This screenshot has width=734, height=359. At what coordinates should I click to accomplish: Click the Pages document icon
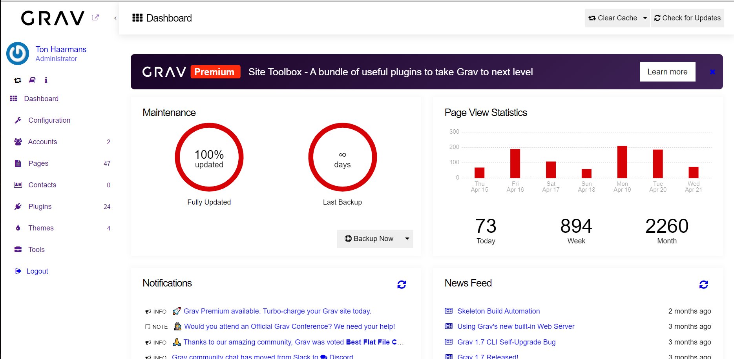[18, 163]
